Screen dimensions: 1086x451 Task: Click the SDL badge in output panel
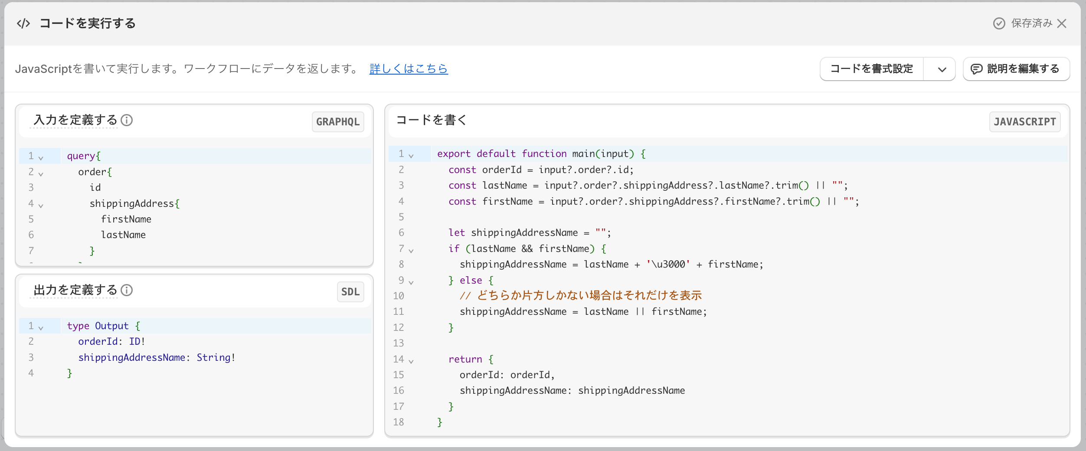pos(350,292)
